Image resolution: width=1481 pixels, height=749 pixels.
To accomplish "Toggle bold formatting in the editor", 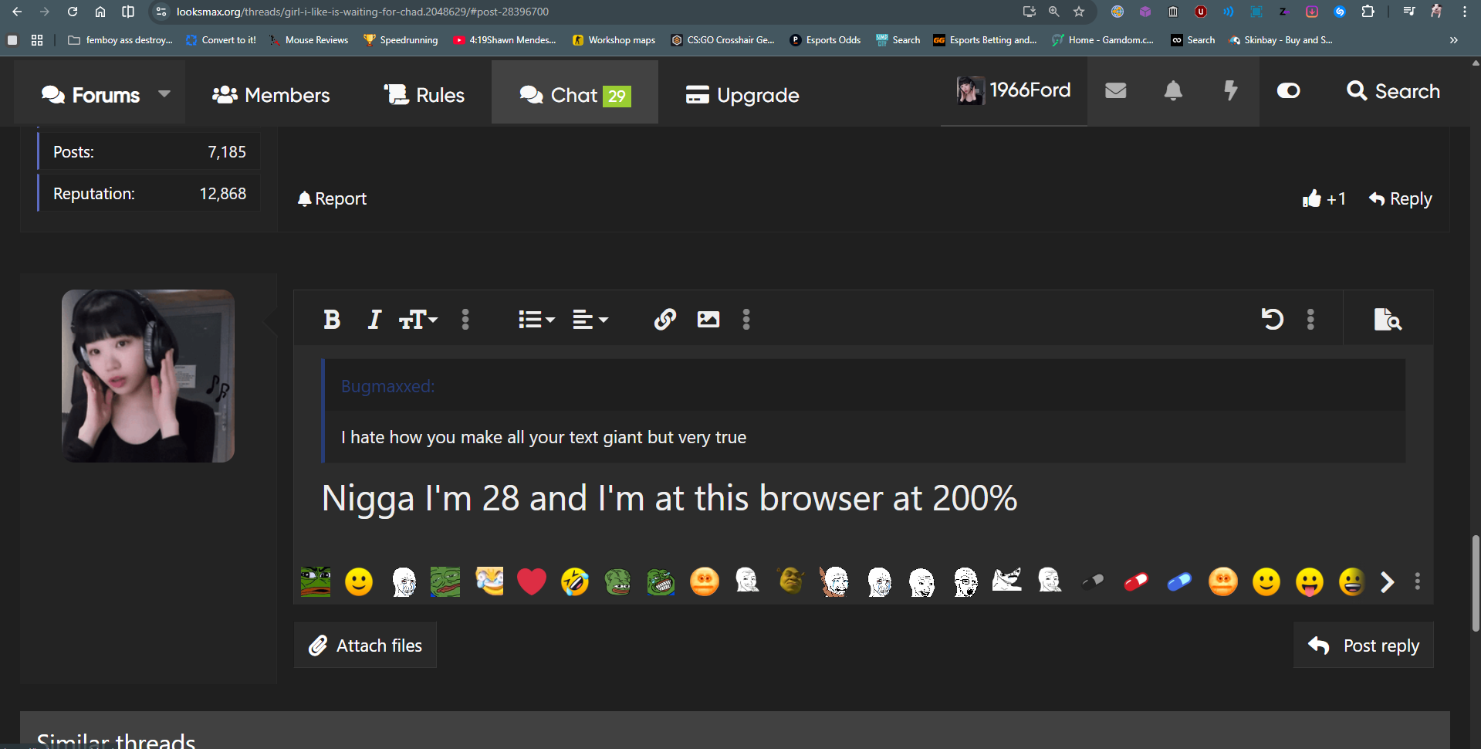I will [332, 319].
